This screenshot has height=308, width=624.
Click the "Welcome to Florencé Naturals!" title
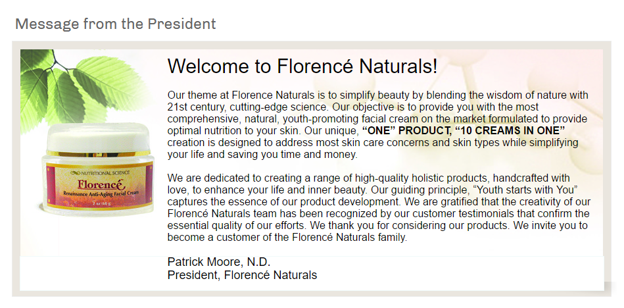pos(302,66)
